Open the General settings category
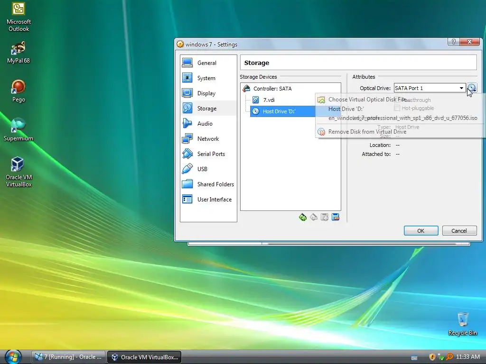Screen dimensions: 486x364 pyautogui.click(x=208, y=63)
